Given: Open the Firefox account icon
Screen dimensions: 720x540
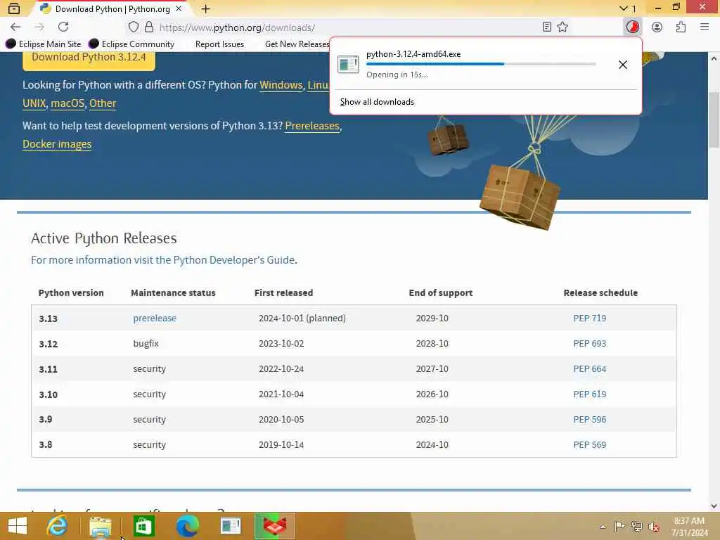Looking at the screenshot, I should pos(657,27).
